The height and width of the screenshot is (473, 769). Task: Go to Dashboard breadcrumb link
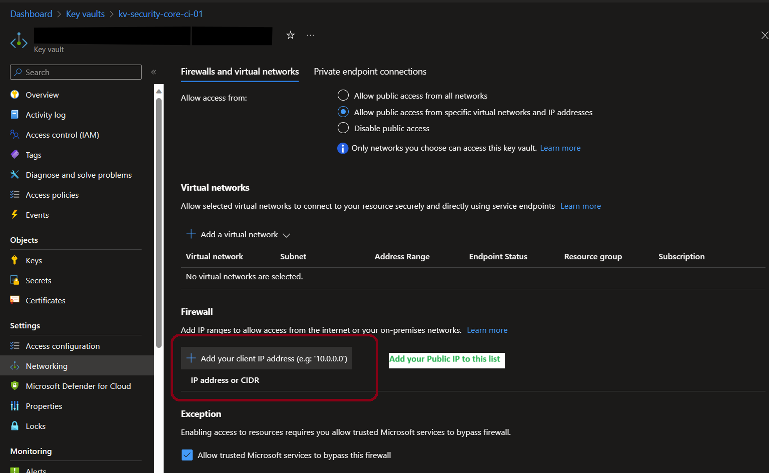31,14
